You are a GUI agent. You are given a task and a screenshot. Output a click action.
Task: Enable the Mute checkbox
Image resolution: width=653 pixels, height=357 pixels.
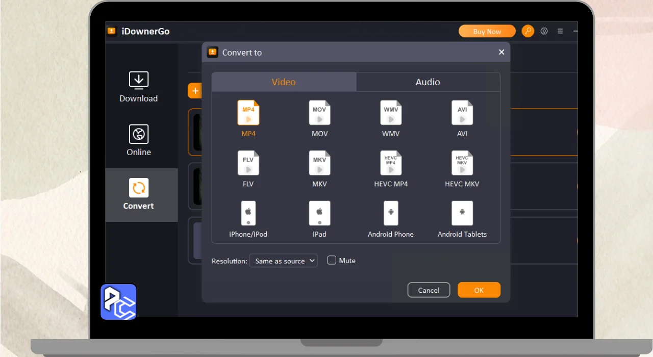[x=332, y=260]
